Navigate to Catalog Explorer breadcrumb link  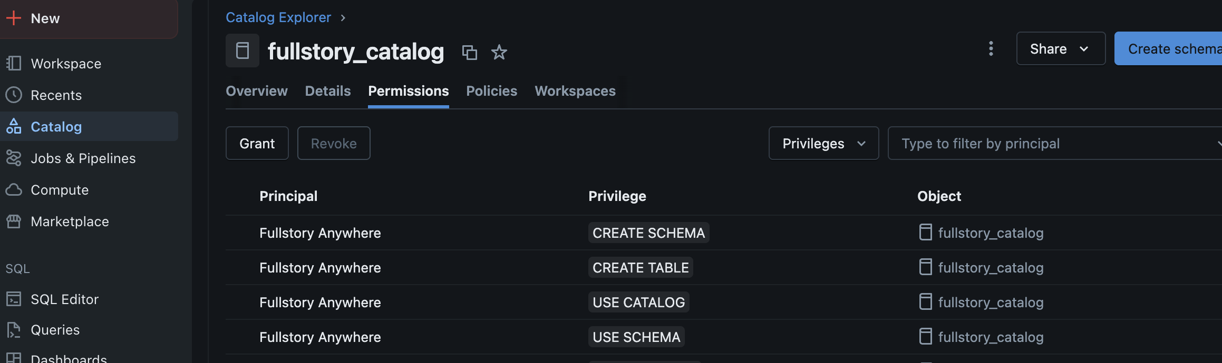(x=278, y=17)
